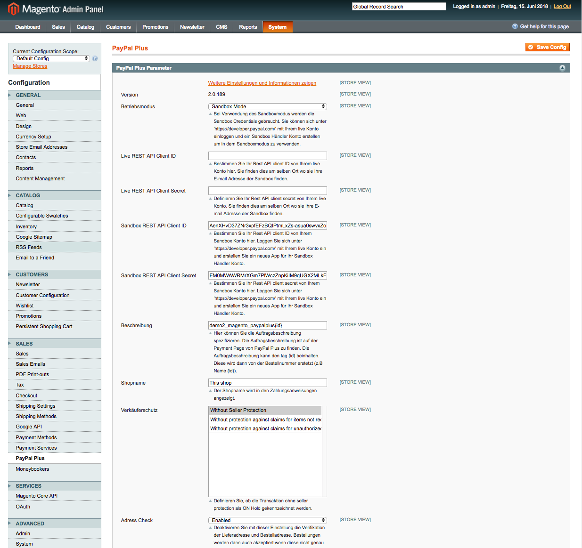Open Shipping Methods section
Image resolution: width=582 pixels, height=548 pixels.
[55, 417]
